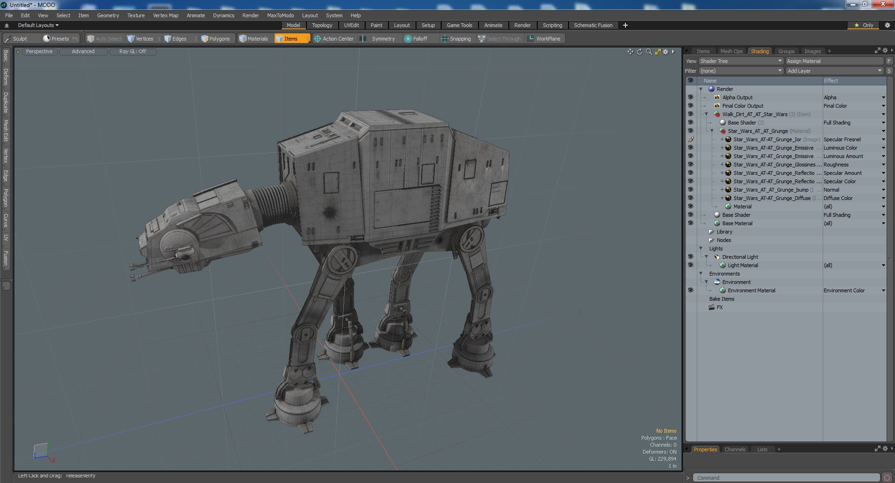Open viewport settings gear

666,52
